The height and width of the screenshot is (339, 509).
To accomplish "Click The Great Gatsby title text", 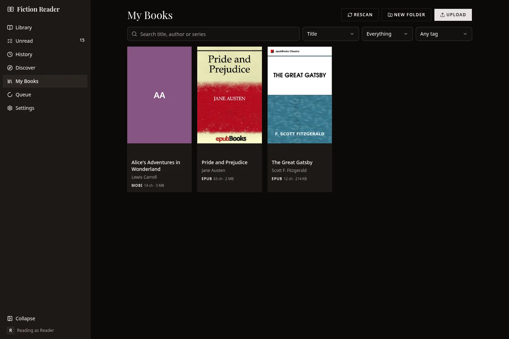I will [292, 162].
